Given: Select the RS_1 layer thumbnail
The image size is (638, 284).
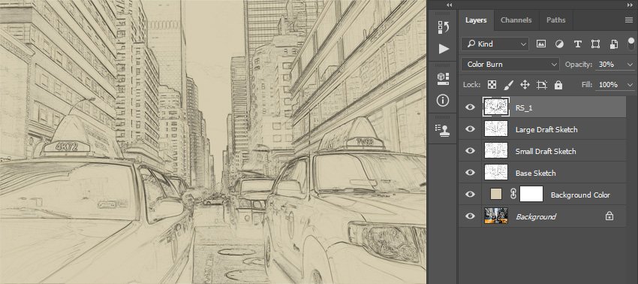Looking at the screenshot, I should (x=496, y=107).
